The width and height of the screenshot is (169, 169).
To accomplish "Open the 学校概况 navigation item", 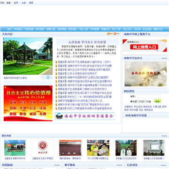I will [x=18, y=29].
